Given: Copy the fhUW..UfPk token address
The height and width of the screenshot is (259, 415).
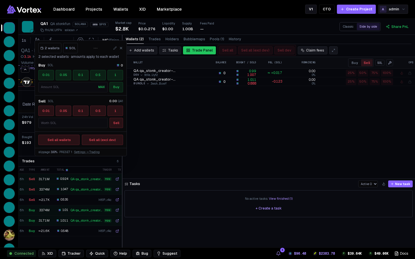Looking at the screenshot, I should pos(42,30).
